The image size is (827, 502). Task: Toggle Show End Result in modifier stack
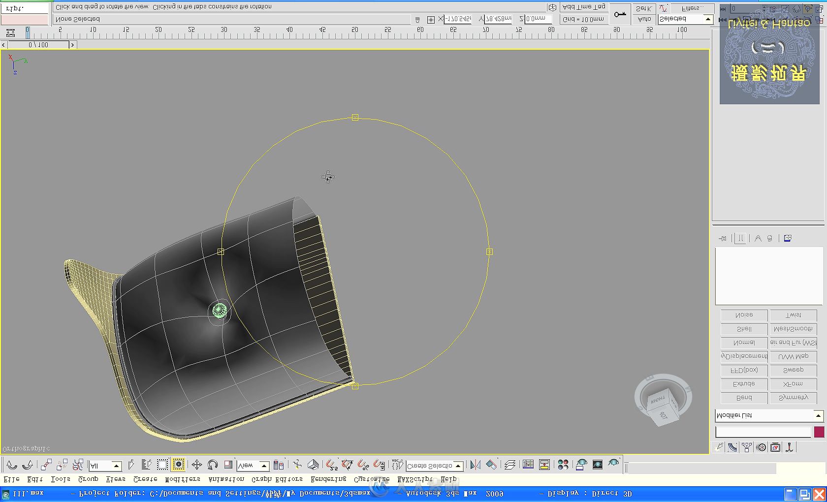tap(740, 239)
